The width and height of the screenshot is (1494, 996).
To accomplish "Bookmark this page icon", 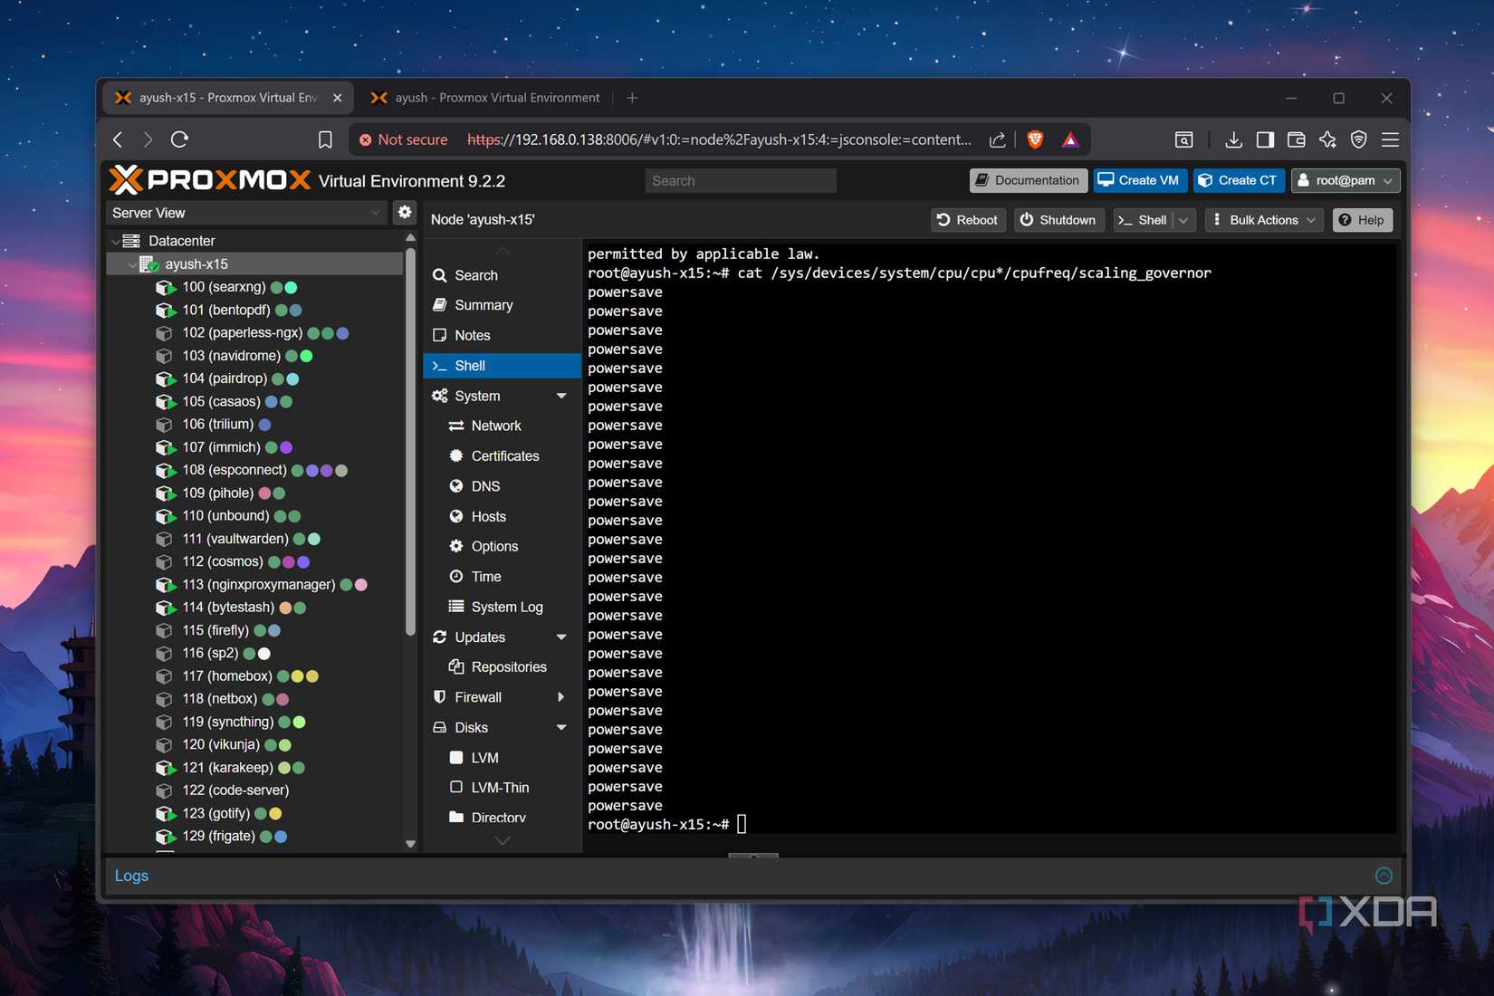I will [325, 139].
